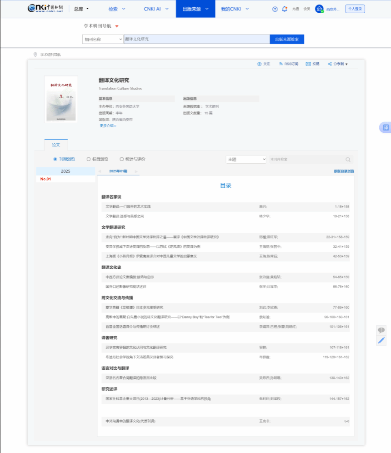Open article 文学翻译:语感与美感之间
Screen dimensions: 391x453
click(125, 216)
